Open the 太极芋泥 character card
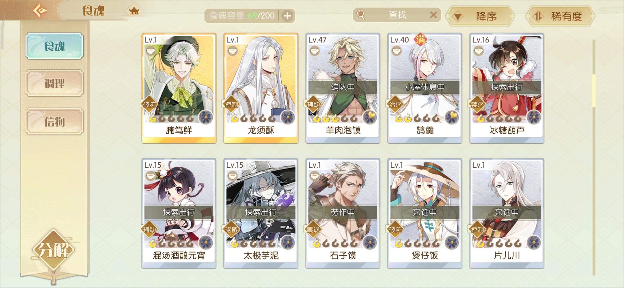Image resolution: width=624 pixels, height=288 pixels. [x=261, y=213]
